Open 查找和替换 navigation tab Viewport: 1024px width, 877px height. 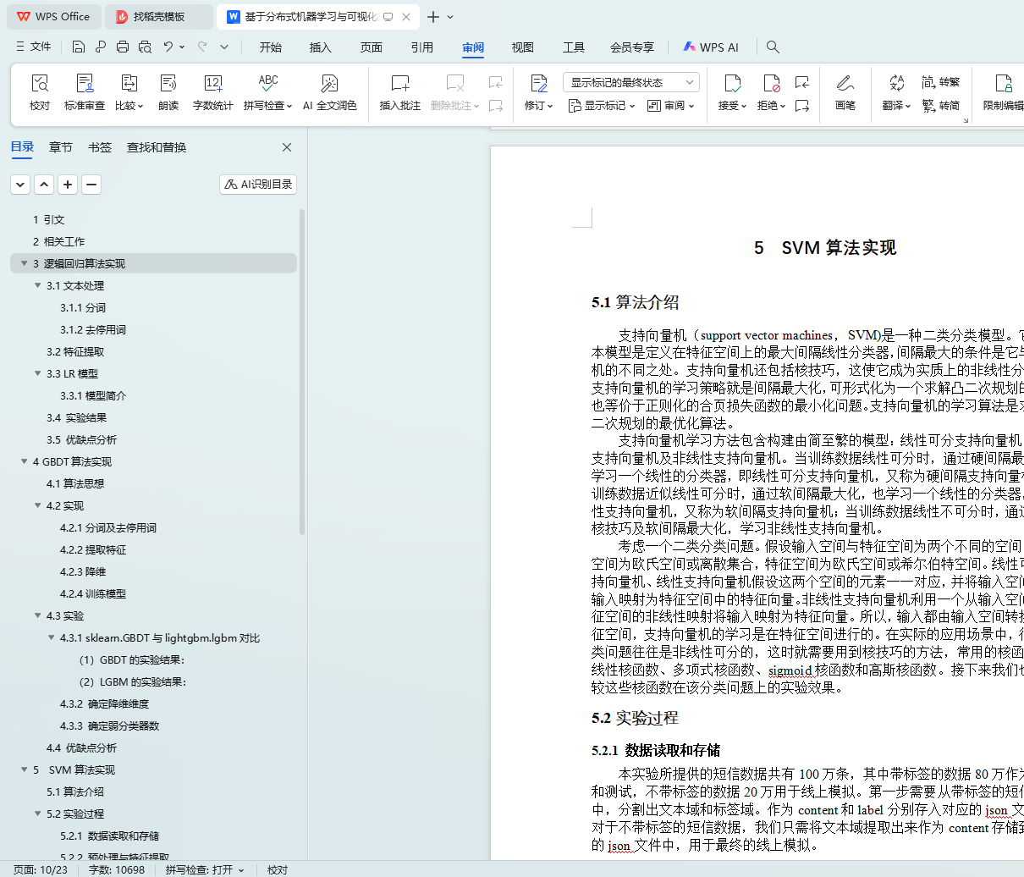[x=157, y=147]
